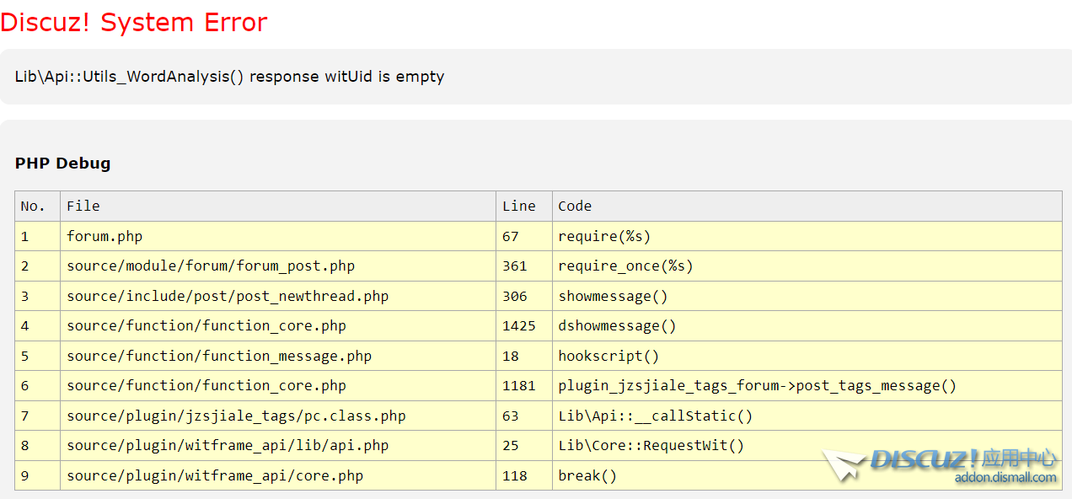
Task: Click the Lib\Core::RequestWit() code cell
Action: (x=651, y=446)
